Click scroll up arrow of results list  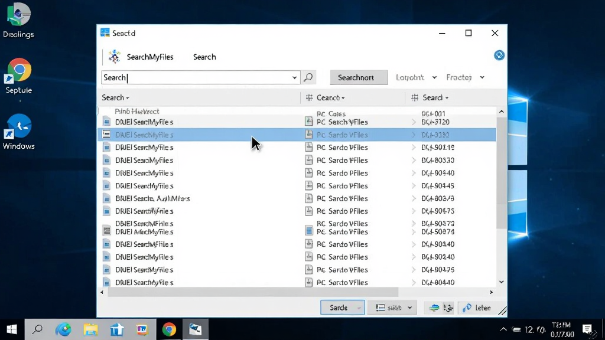pos(501,112)
